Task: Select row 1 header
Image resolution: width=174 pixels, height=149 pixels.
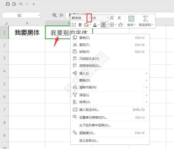Action: [4, 32]
